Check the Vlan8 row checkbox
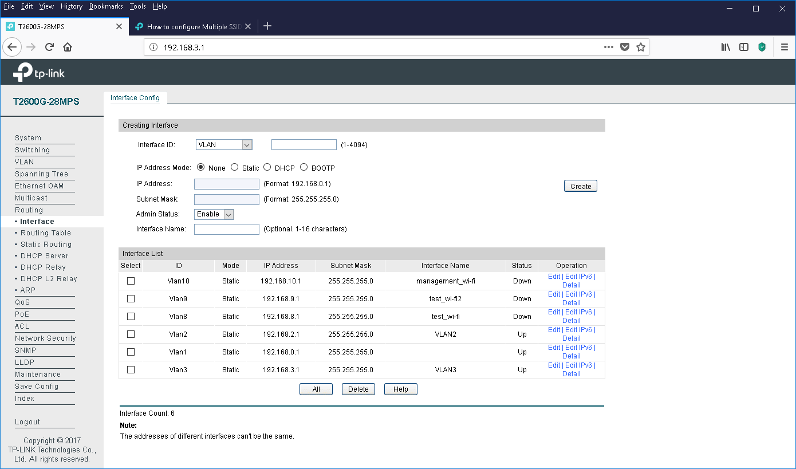This screenshot has width=796, height=469. [131, 316]
